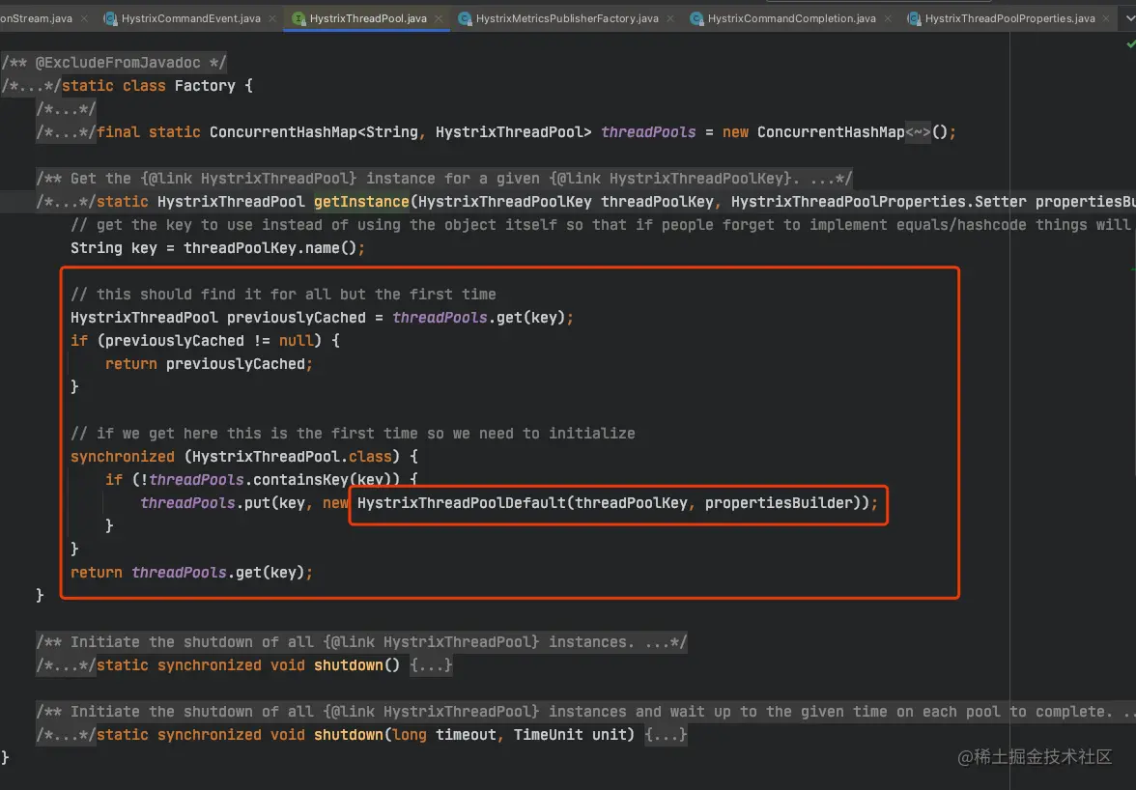This screenshot has height=790, width=1136.
Task: Expand the folded comment before 'static synchronized void shutdown()'
Action: (66, 664)
